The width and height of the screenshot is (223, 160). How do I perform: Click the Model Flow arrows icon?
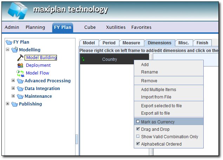pos(20,73)
